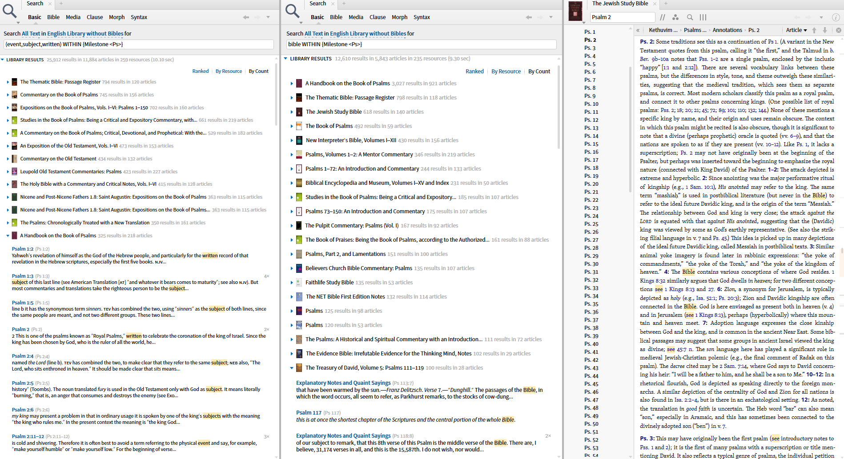Expand The Jewish Study Bible in middle results
Image resolution: width=844 pixels, height=459 pixels.
(x=292, y=112)
